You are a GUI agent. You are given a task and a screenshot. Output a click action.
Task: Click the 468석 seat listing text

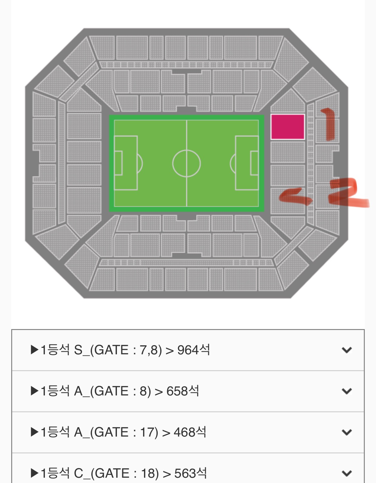tap(123, 432)
